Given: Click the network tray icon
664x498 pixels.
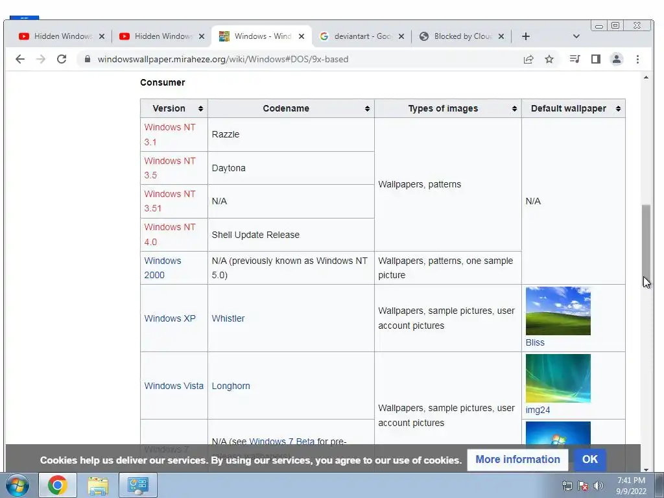Looking at the screenshot, I should pos(567,486).
